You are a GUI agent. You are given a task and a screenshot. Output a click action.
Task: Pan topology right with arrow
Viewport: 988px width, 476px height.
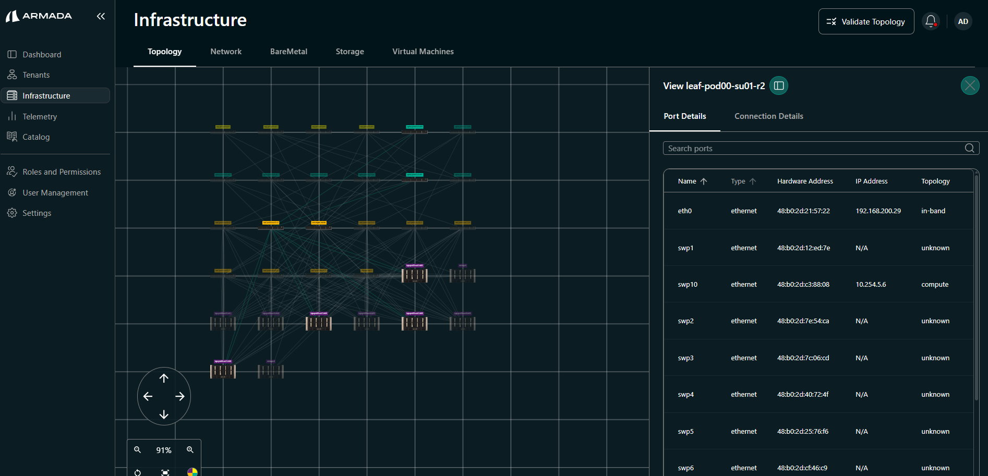[x=180, y=397]
